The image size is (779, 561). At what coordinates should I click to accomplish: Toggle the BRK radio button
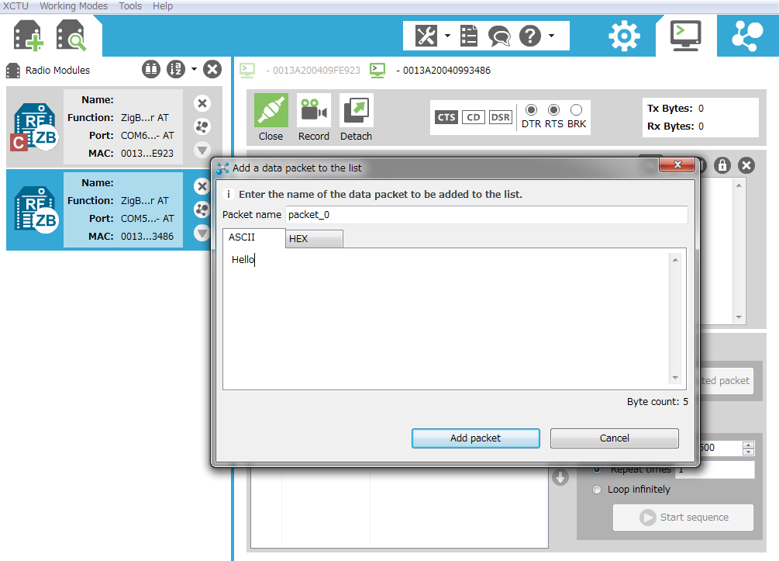pos(576,109)
